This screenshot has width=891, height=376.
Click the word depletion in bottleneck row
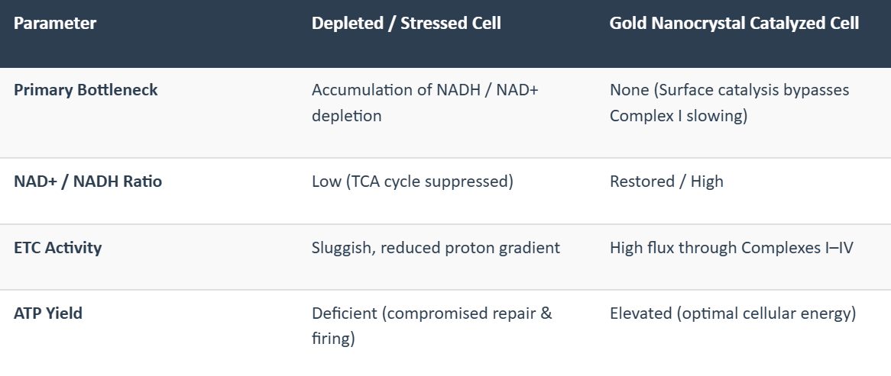347,116
